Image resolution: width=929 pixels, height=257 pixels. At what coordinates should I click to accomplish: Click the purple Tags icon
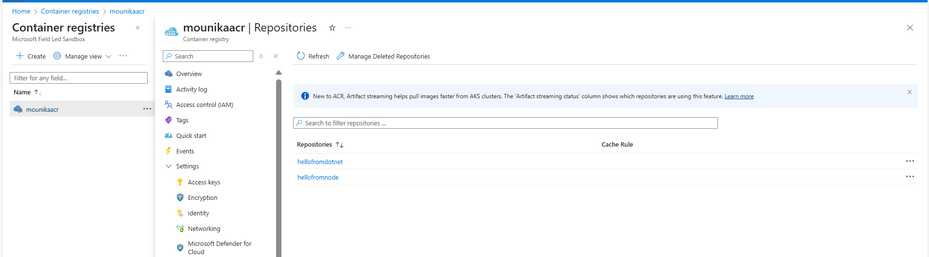coord(169,120)
